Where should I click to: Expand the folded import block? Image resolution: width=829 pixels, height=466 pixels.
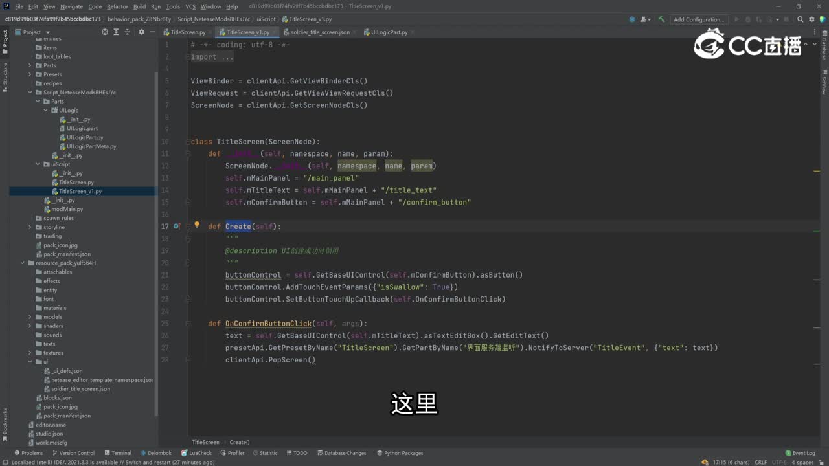[212, 57]
